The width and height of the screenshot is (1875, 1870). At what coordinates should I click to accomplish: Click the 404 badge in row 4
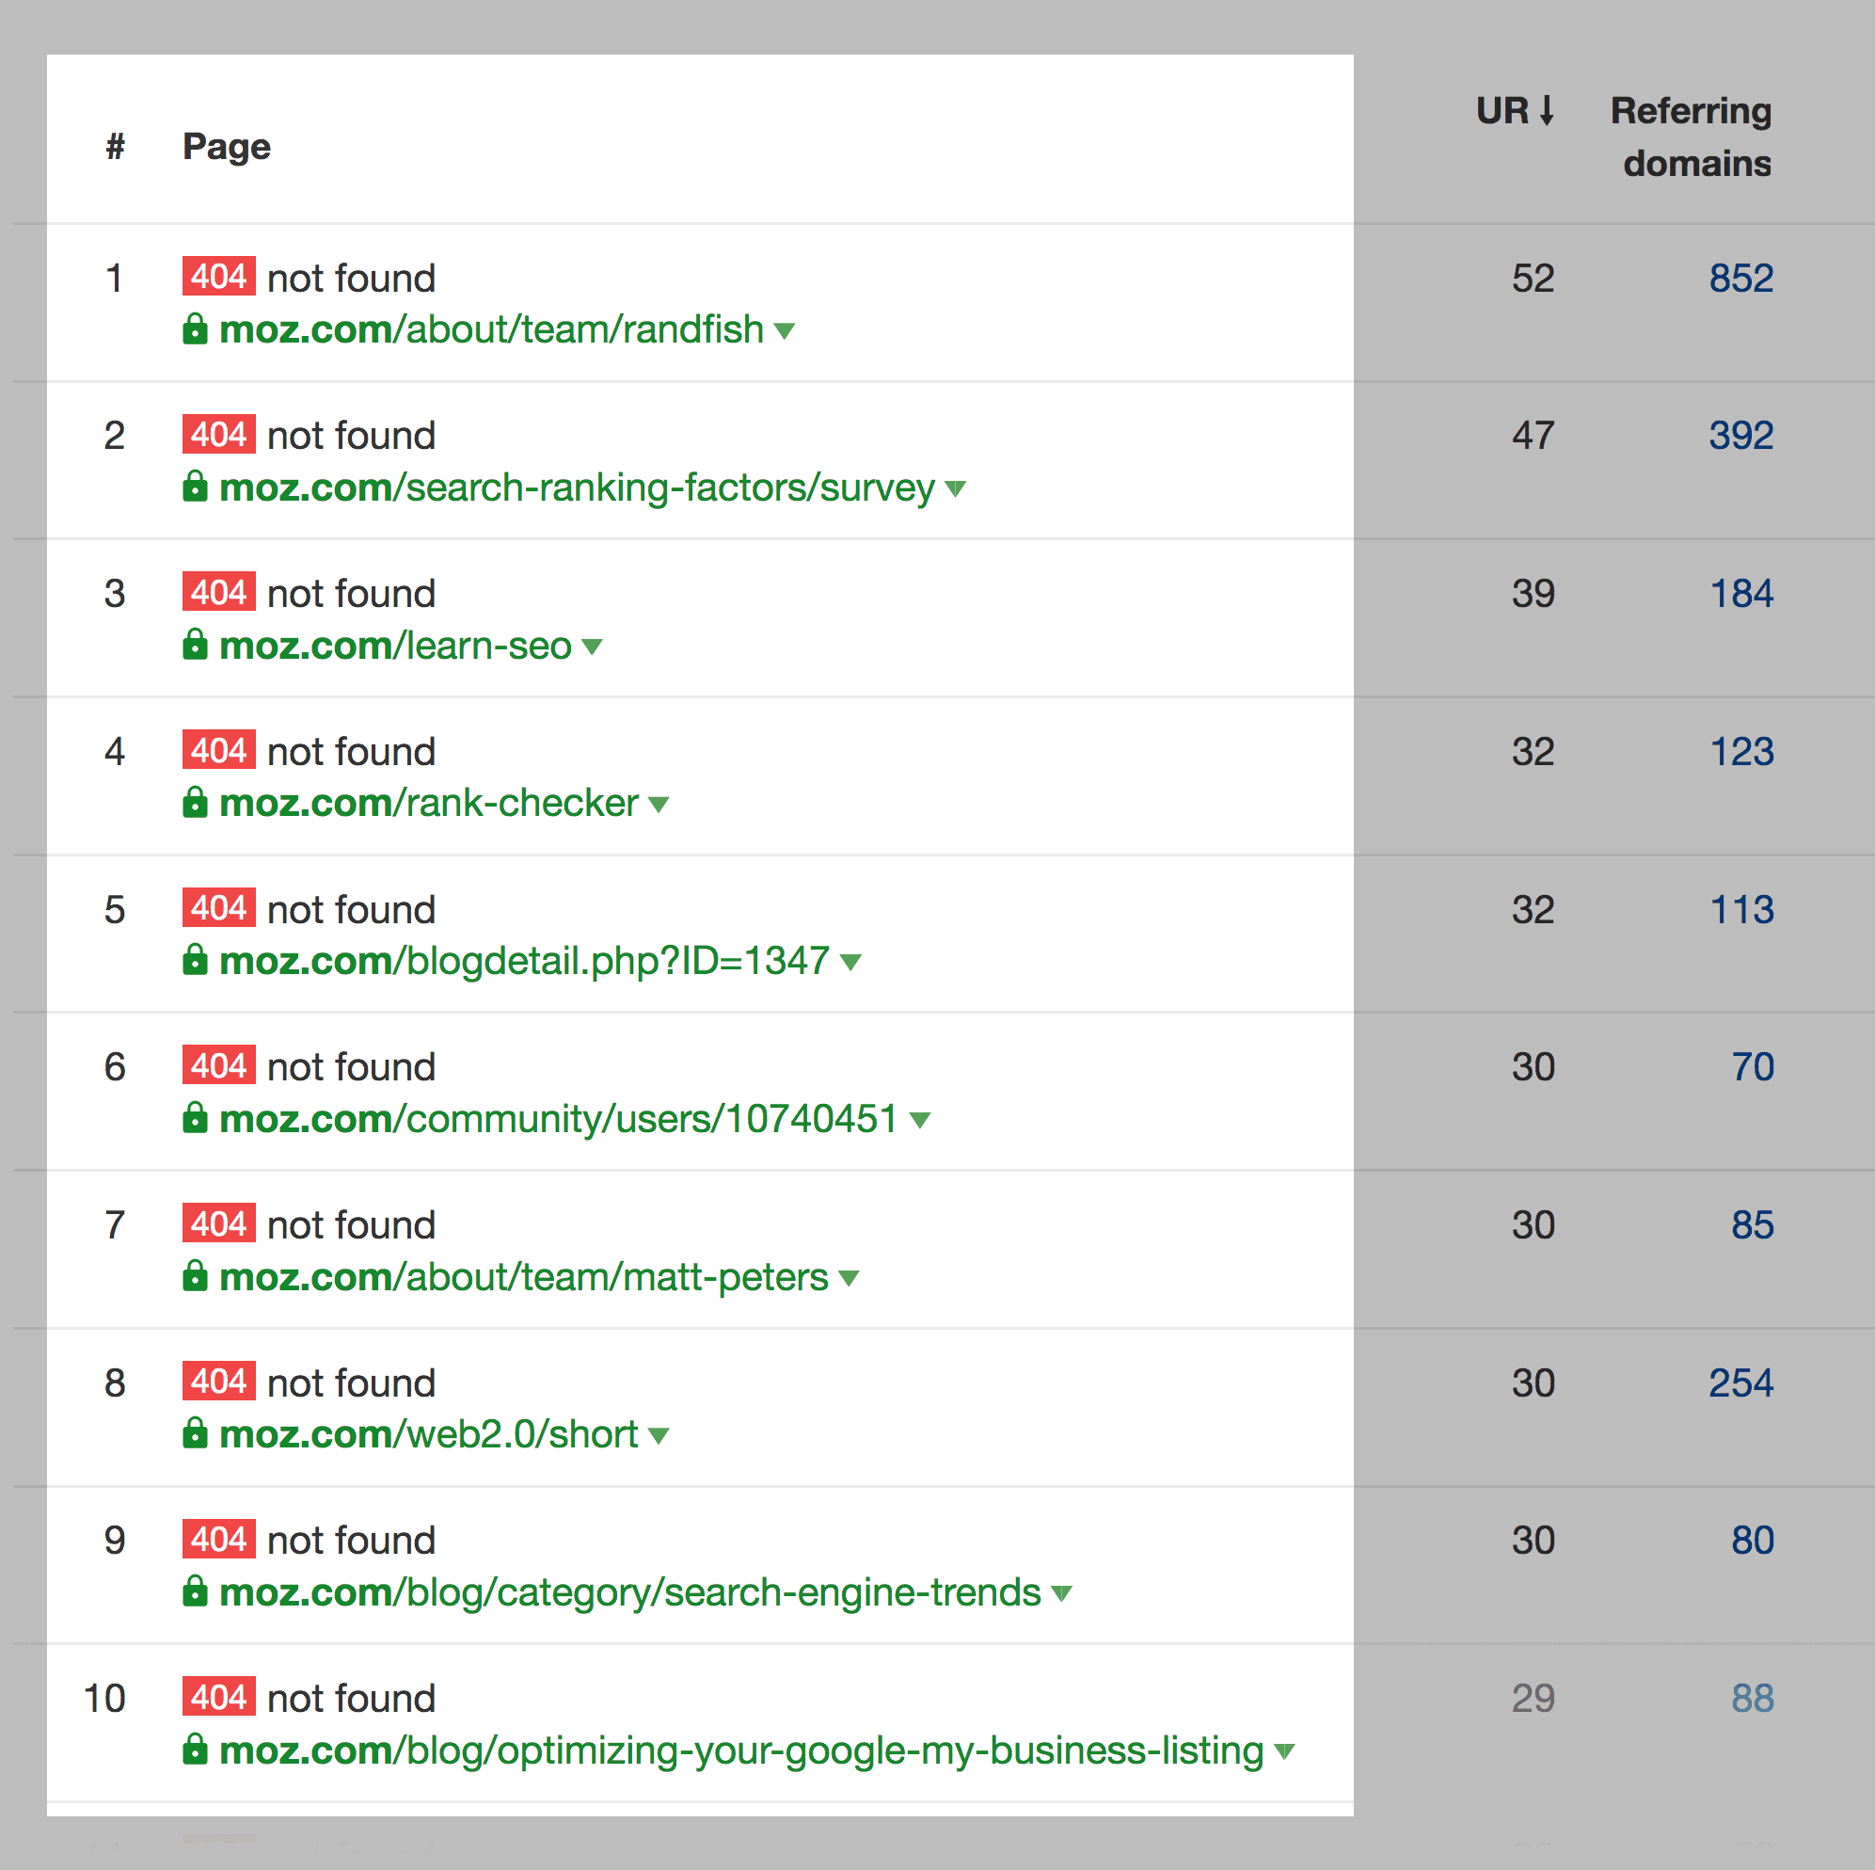click(x=219, y=750)
